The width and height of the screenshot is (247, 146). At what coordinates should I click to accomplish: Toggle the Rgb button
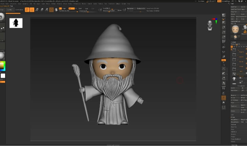click(x=71, y=8)
